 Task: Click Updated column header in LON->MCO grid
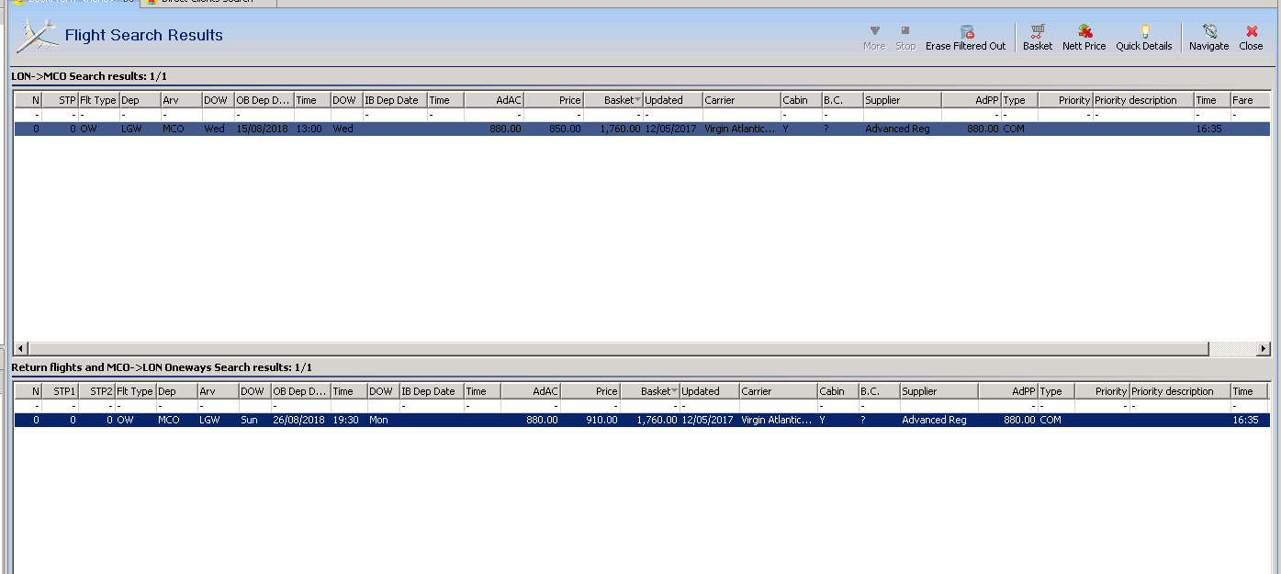pyautogui.click(x=672, y=100)
